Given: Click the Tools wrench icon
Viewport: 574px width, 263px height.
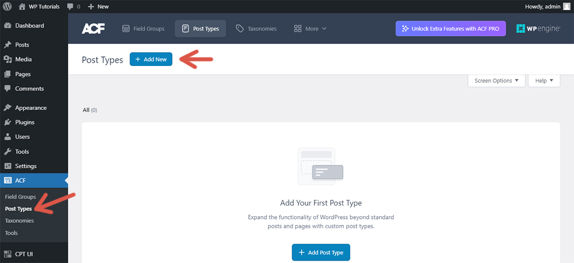Looking at the screenshot, I should pos(8,152).
